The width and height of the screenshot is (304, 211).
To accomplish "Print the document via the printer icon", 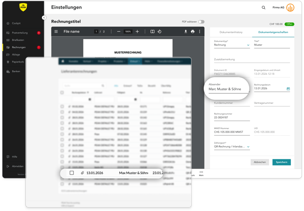I will coord(192,32).
